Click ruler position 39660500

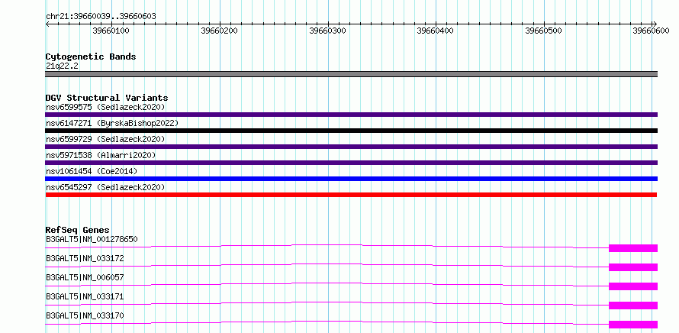tap(543, 31)
